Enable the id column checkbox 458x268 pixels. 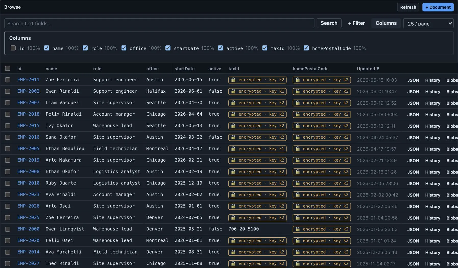13,48
